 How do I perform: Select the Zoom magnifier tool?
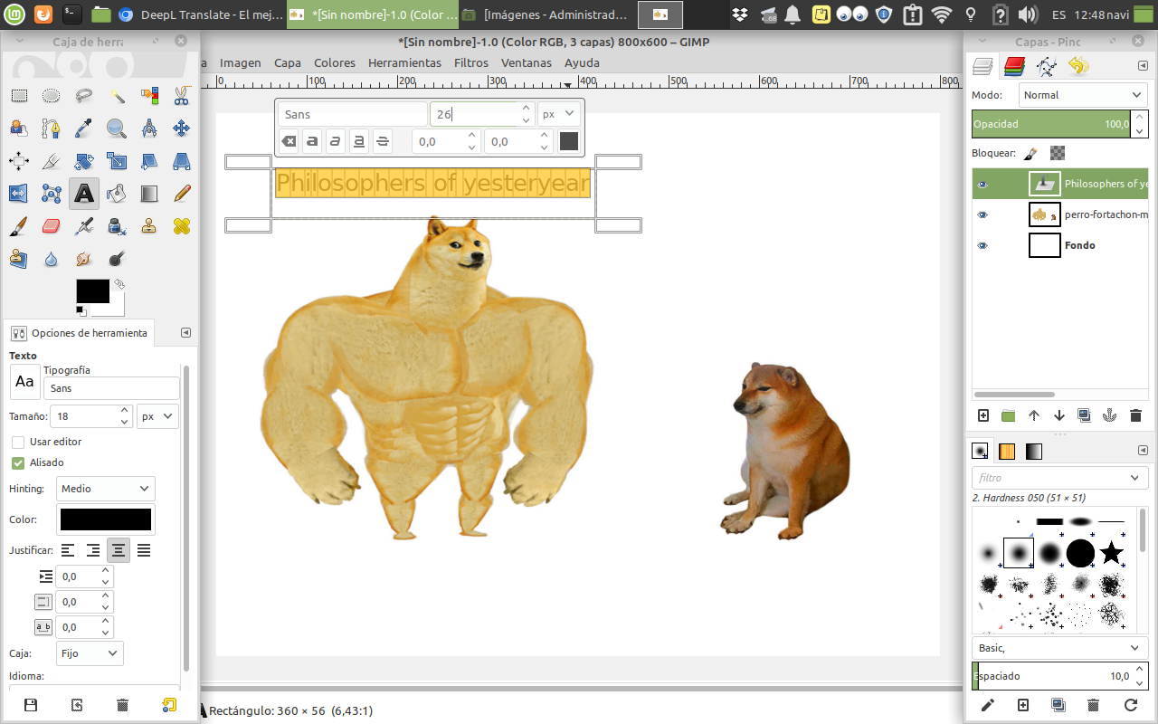tap(117, 129)
